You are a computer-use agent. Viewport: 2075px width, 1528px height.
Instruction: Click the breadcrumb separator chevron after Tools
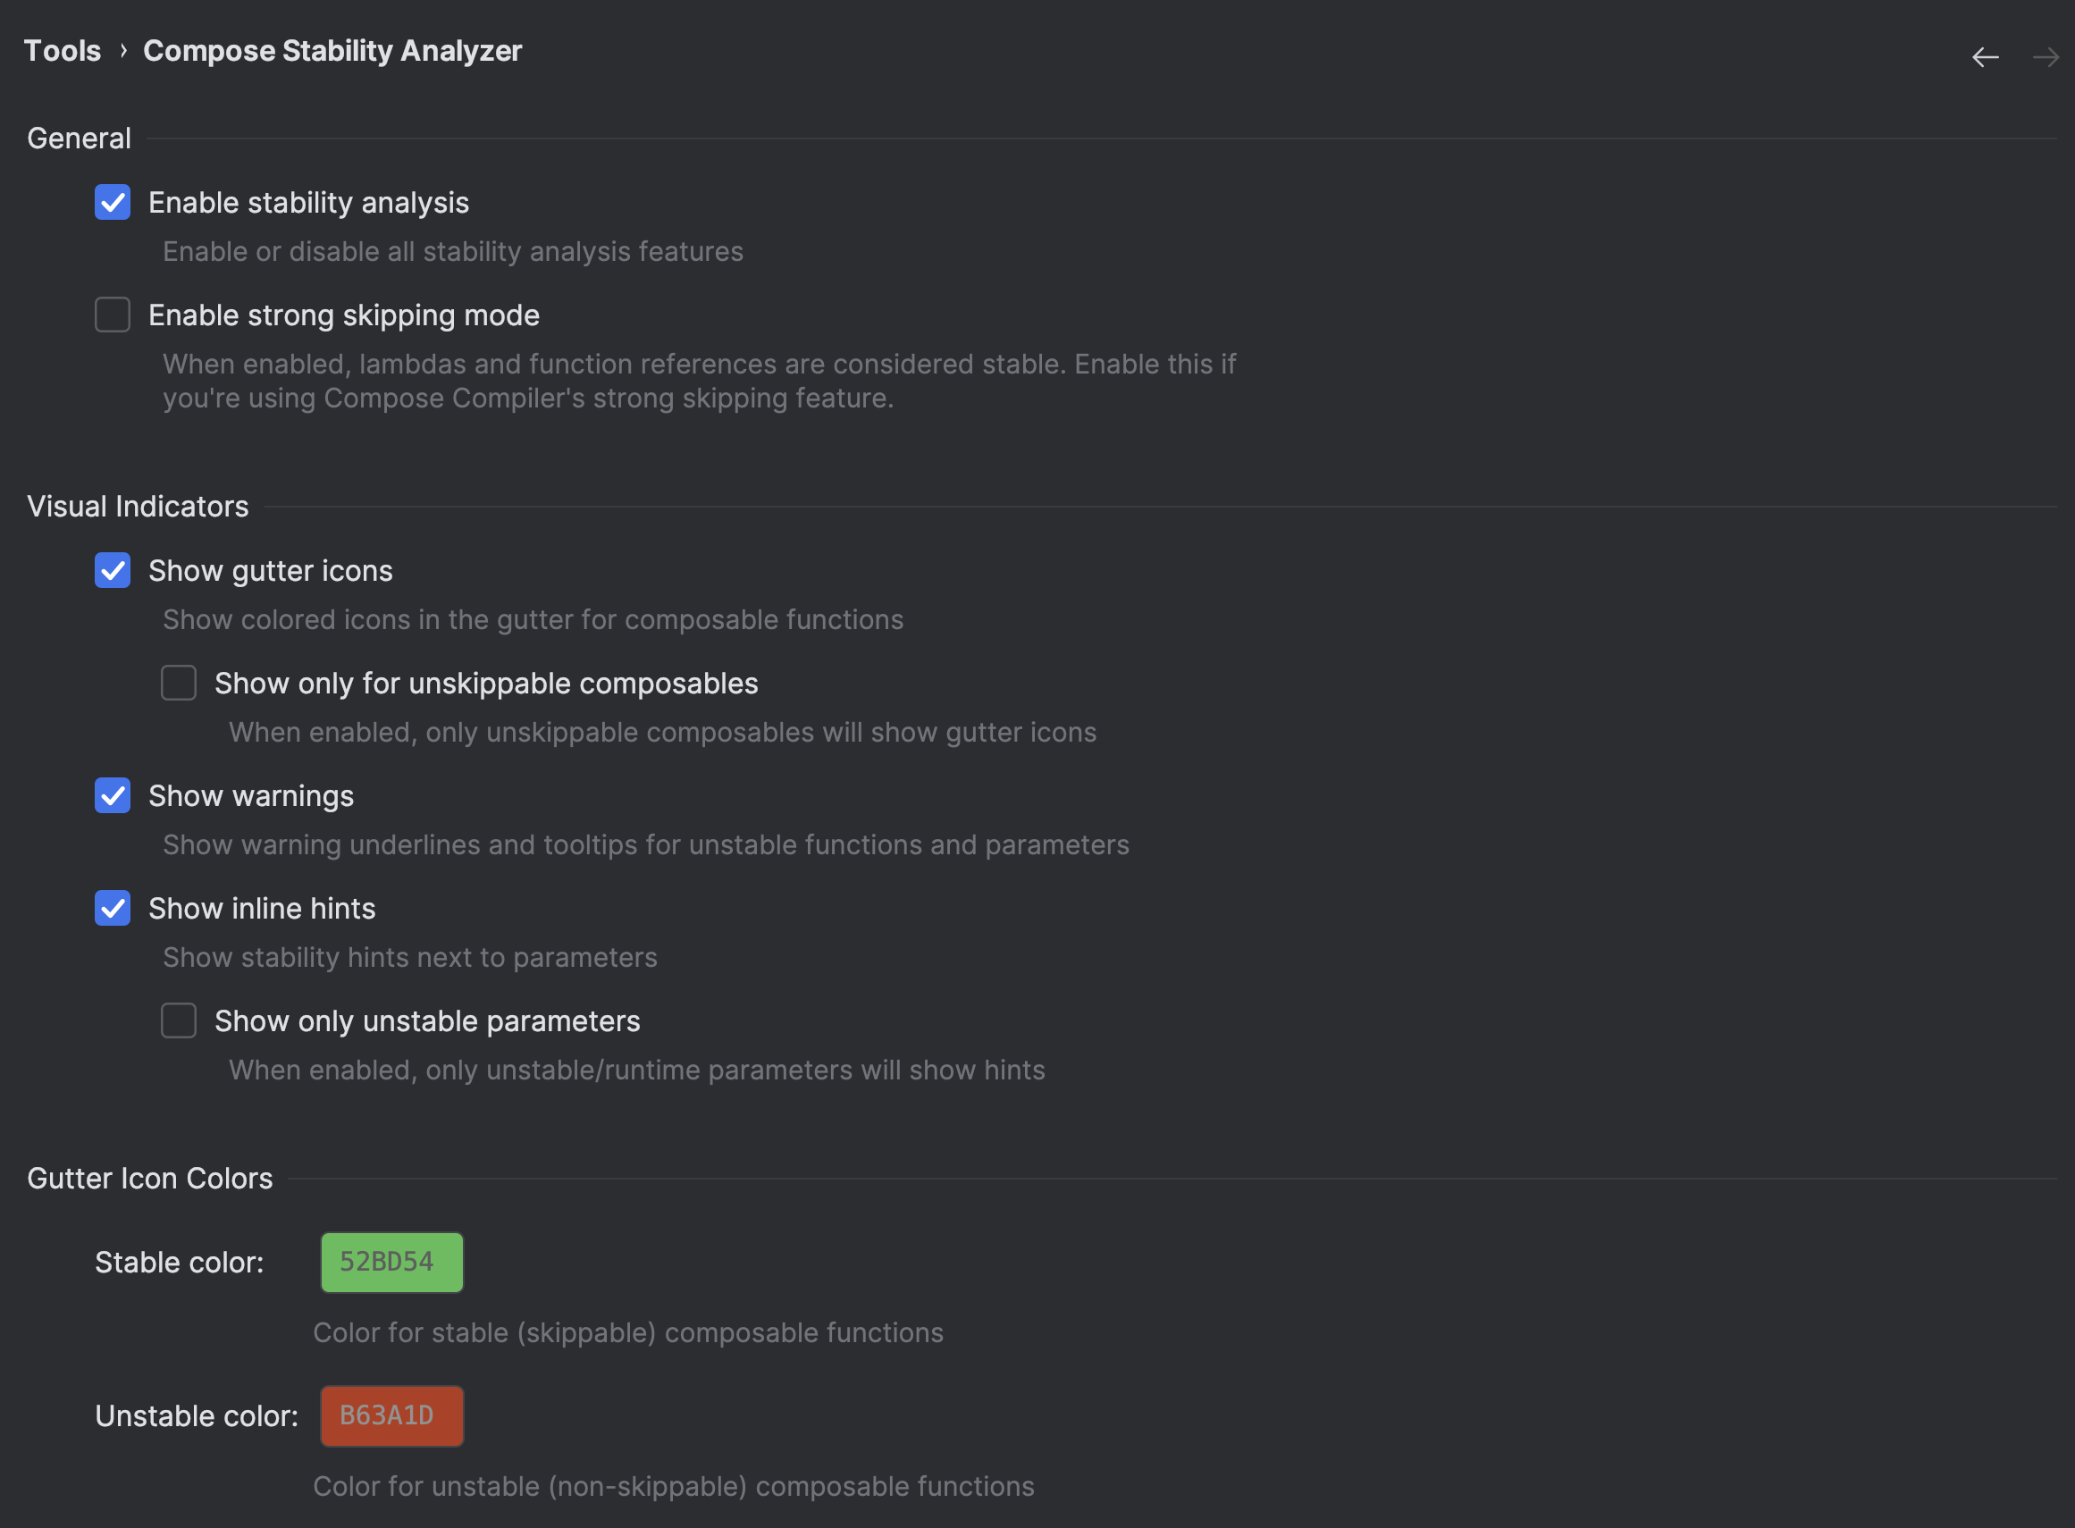point(123,51)
